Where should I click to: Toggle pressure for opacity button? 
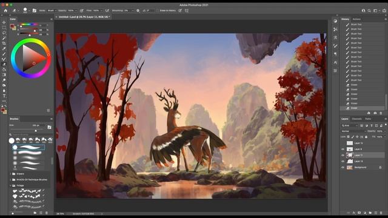[81, 11]
